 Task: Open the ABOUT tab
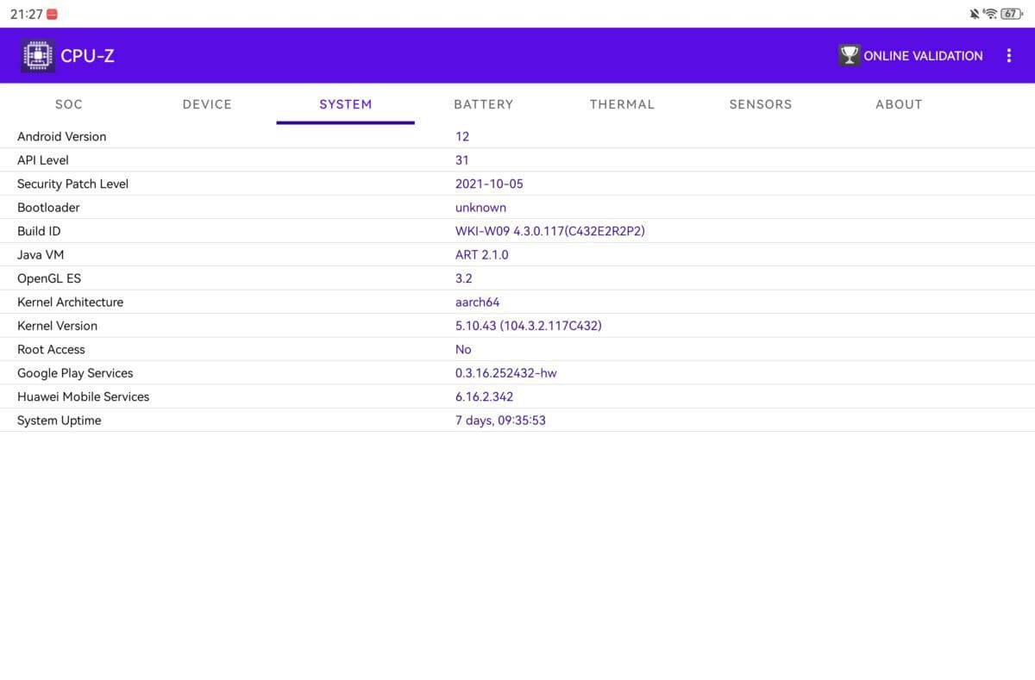coord(899,104)
